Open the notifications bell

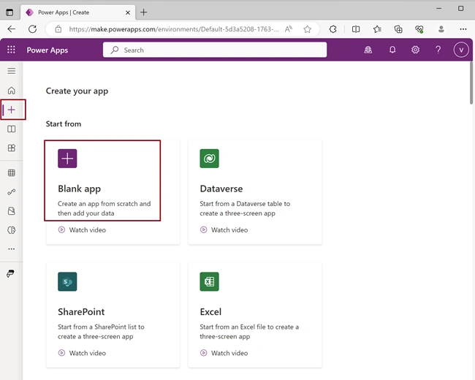(392, 50)
